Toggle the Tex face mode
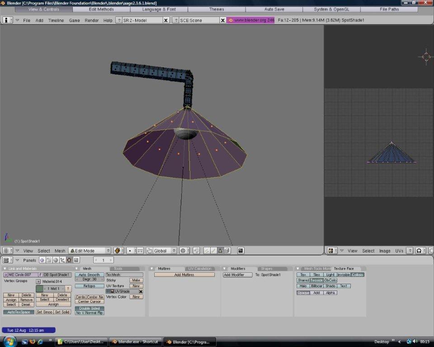The image size is (434, 347). [303, 275]
